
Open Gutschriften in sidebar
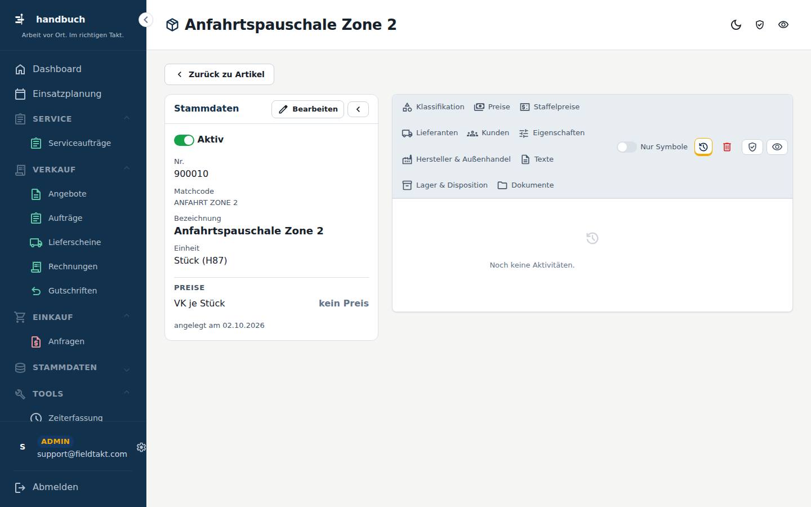[73, 291]
